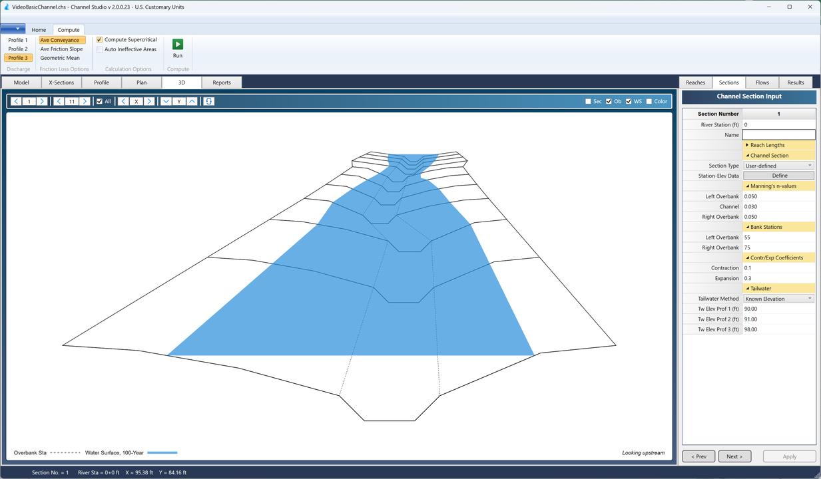Viewport: 821px width, 479px height.
Task: Select the refresh icon in the 3D toolbar
Action: (x=209, y=101)
